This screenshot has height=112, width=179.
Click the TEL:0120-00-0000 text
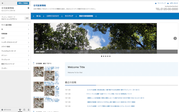point(167,9)
